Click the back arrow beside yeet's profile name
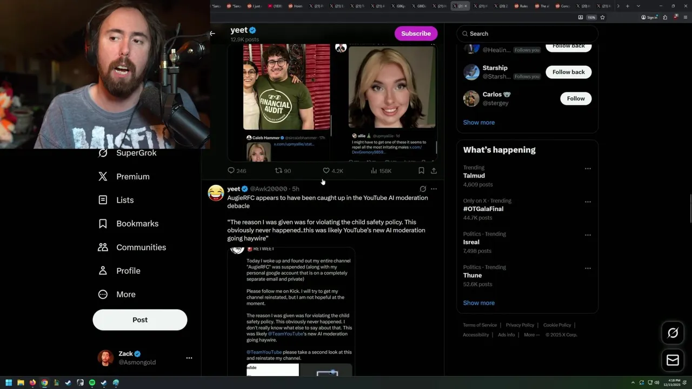692x389 pixels. pos(212,33)
